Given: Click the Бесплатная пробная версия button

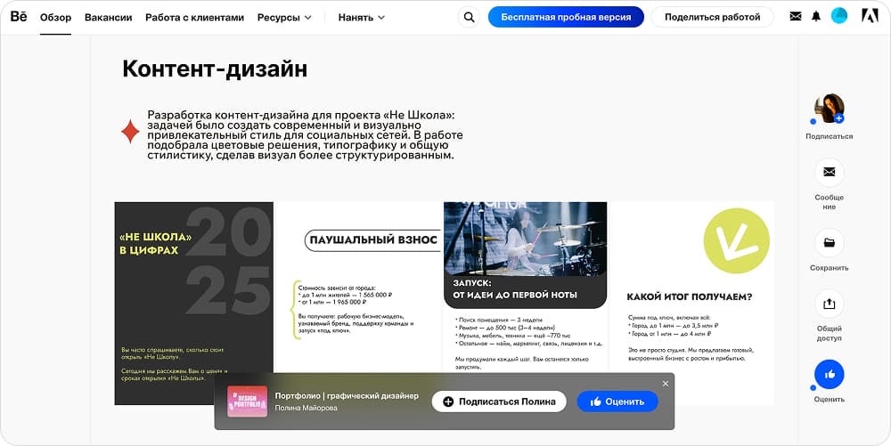Looking at the screenshot, I should point(566,17).
